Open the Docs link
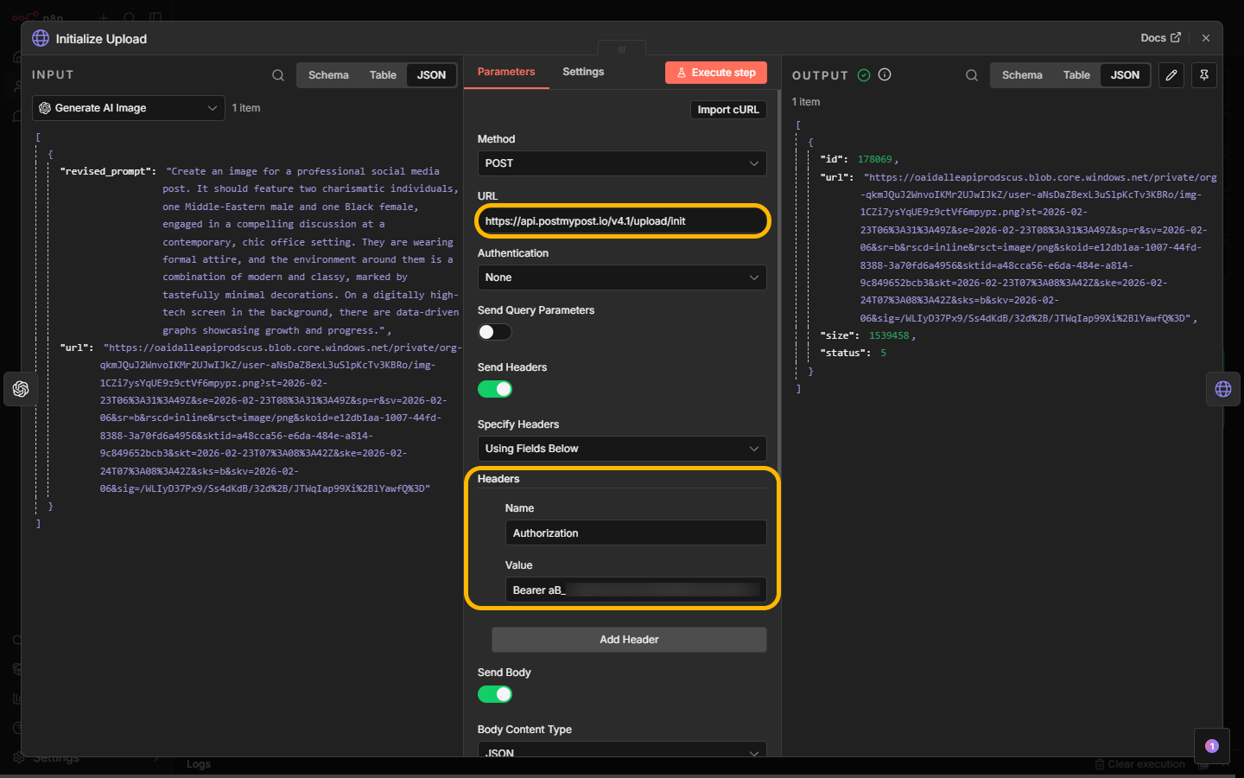1244x778 pixels. coord(1159,38)
